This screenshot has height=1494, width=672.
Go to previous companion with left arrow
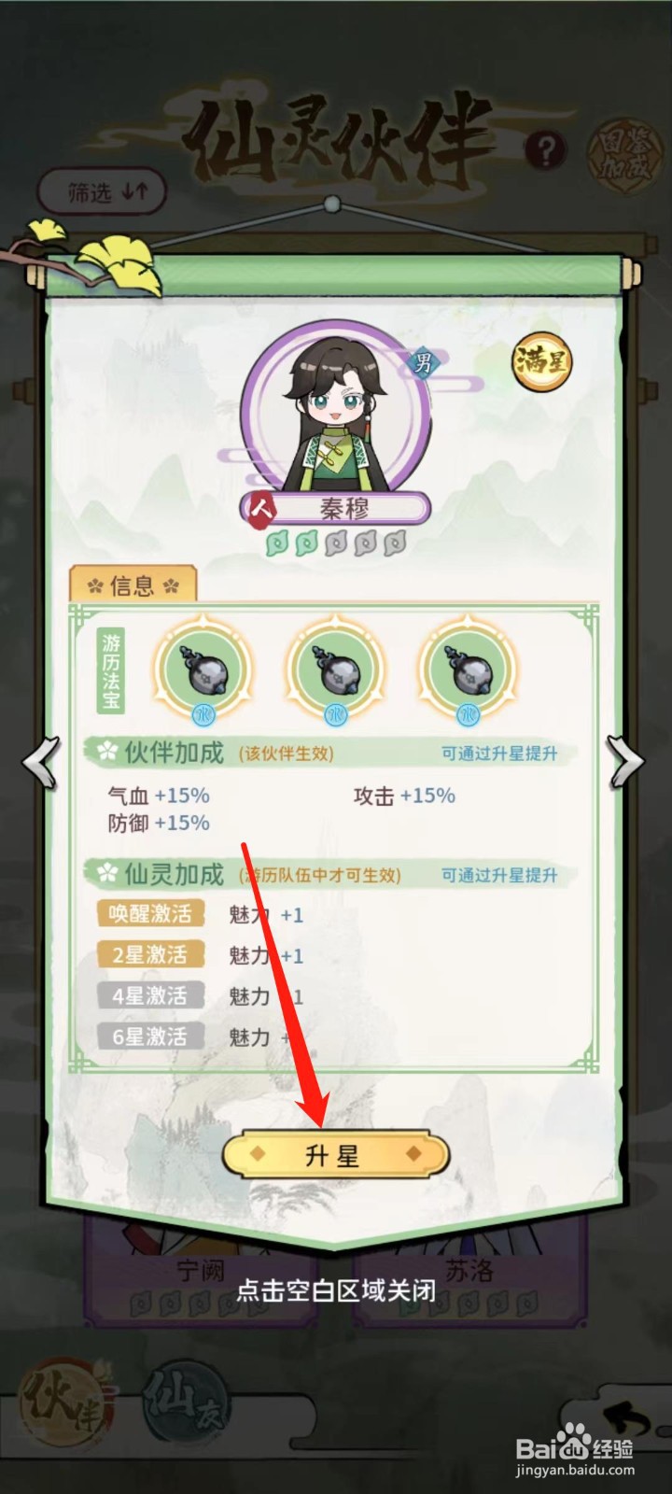[x=41, y=763]
